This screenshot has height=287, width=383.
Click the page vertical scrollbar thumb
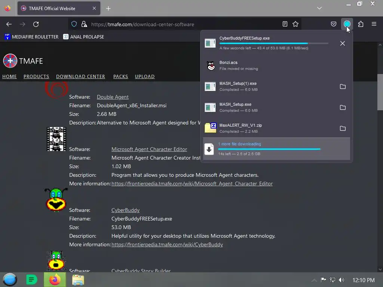click(x=380, y=92)
